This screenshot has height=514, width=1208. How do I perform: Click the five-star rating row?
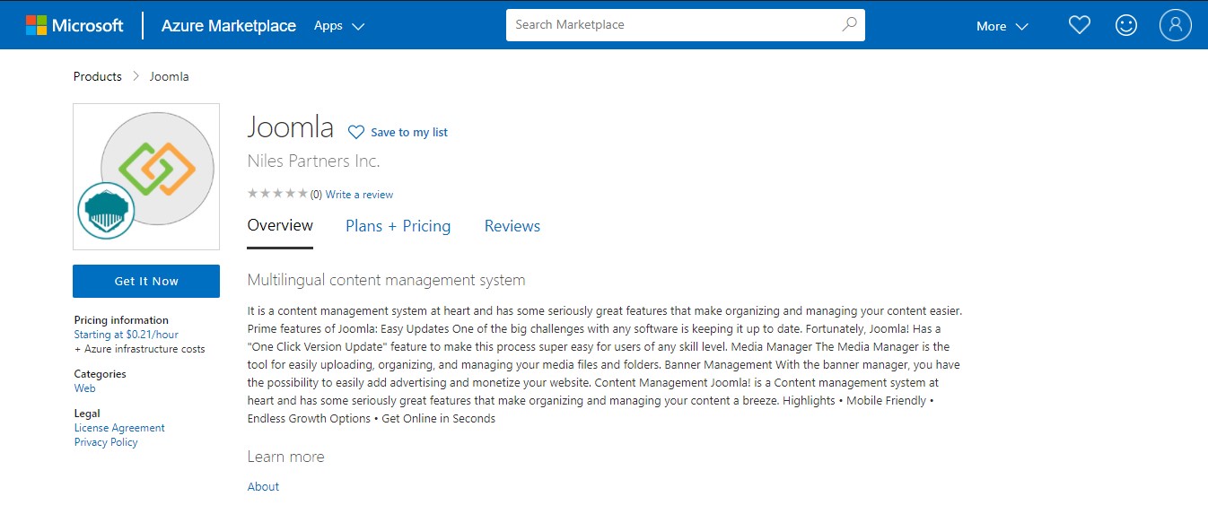[277, 194]
